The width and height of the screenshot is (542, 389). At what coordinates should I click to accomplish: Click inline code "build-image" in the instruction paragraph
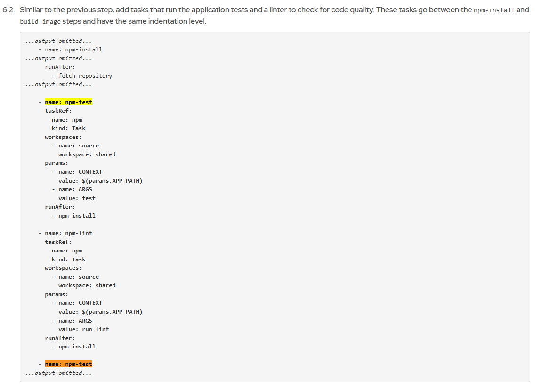coord(40,21)
